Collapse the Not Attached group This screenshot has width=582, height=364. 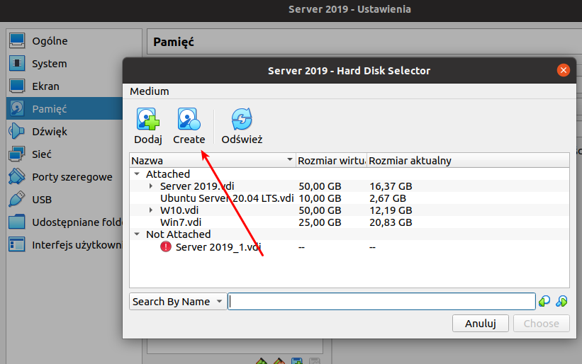point(137,234)
